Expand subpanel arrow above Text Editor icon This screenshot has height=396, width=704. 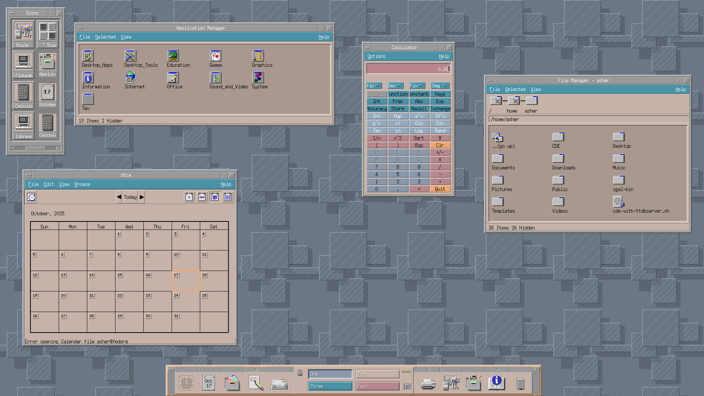pos(256,369)
